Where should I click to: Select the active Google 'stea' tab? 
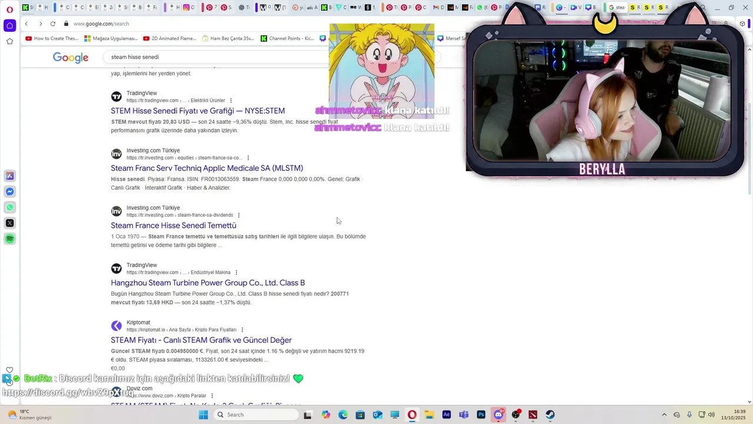tap(617, 8)
